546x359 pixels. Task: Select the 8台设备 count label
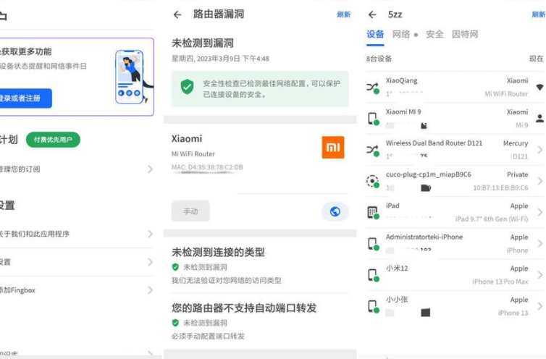[379, 59]
